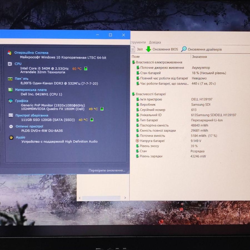The height and width of the screenshot is (250, 250).
Task: Click the icon beside Серійний номер
Action: tap(138, 110)
